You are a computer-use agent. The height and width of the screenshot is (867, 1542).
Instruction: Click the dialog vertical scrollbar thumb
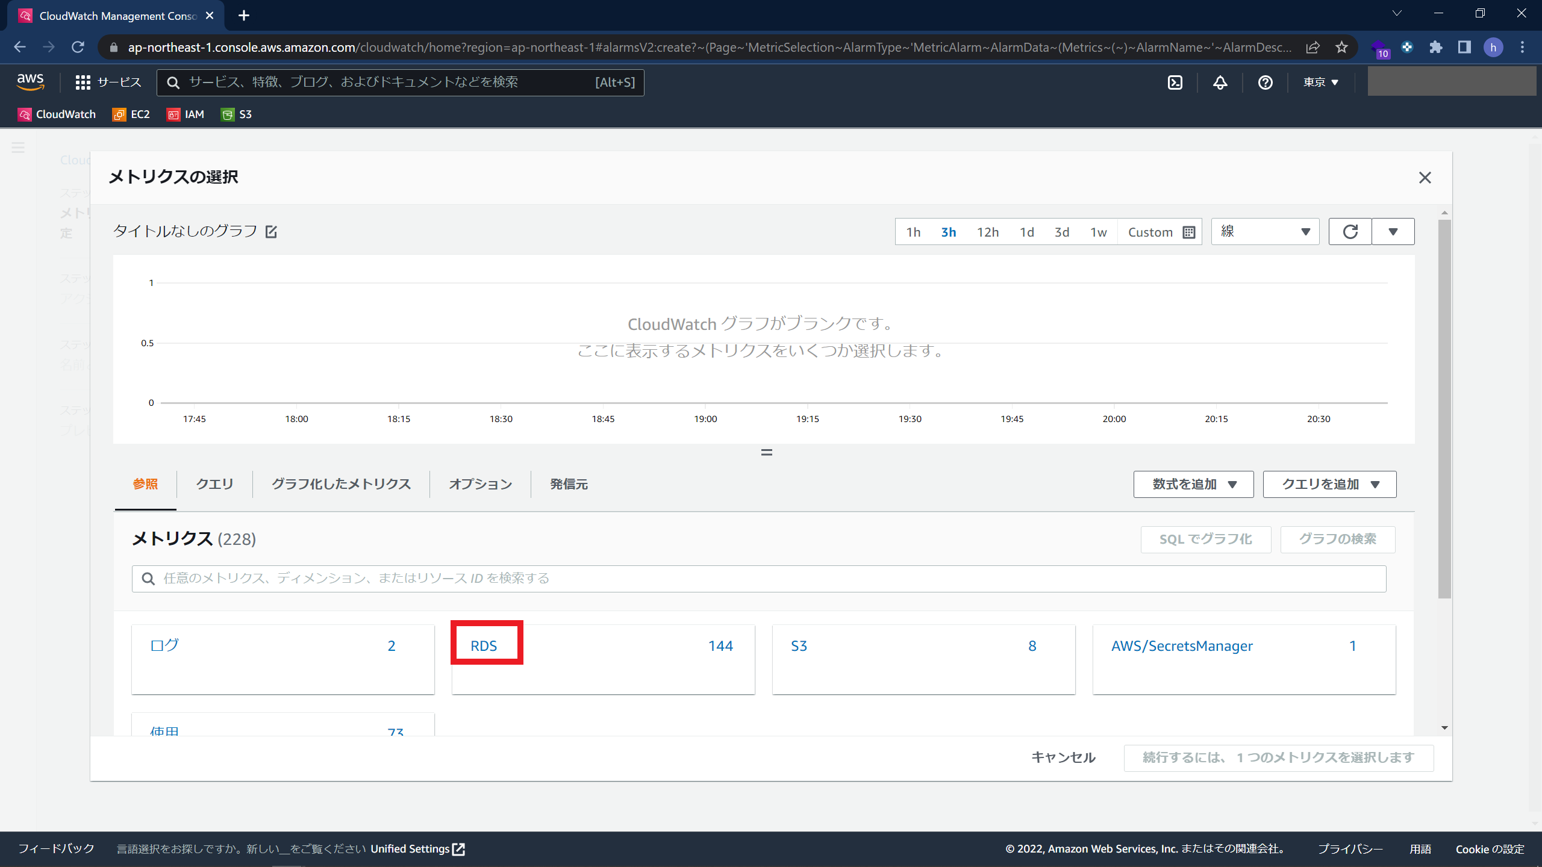[x=1444, y=409]
